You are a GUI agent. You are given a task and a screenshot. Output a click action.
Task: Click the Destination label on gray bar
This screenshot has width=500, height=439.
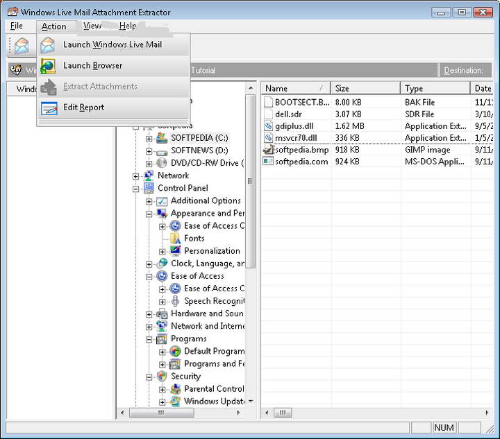coord(463,70)
